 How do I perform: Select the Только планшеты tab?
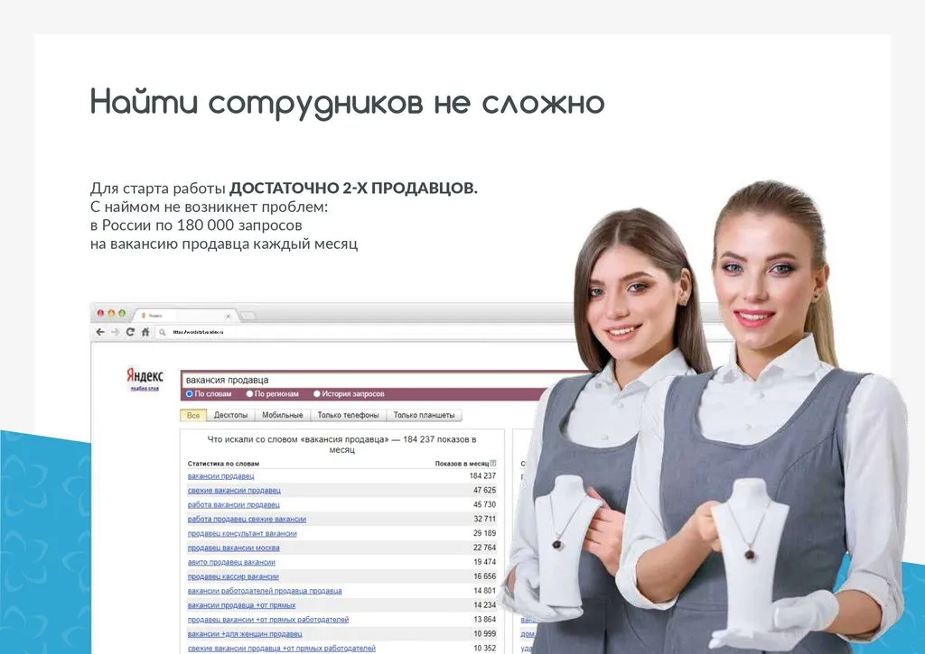[424, 416]
